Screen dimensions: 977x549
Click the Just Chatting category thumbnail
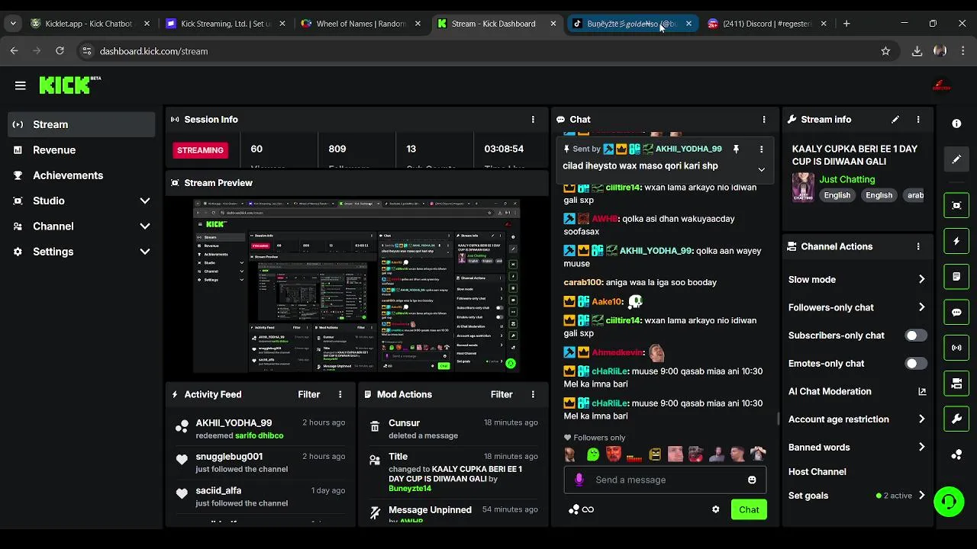coord(803,188)
